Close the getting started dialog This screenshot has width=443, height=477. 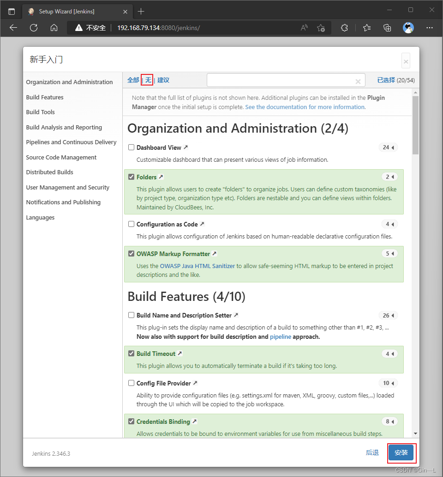406,61
